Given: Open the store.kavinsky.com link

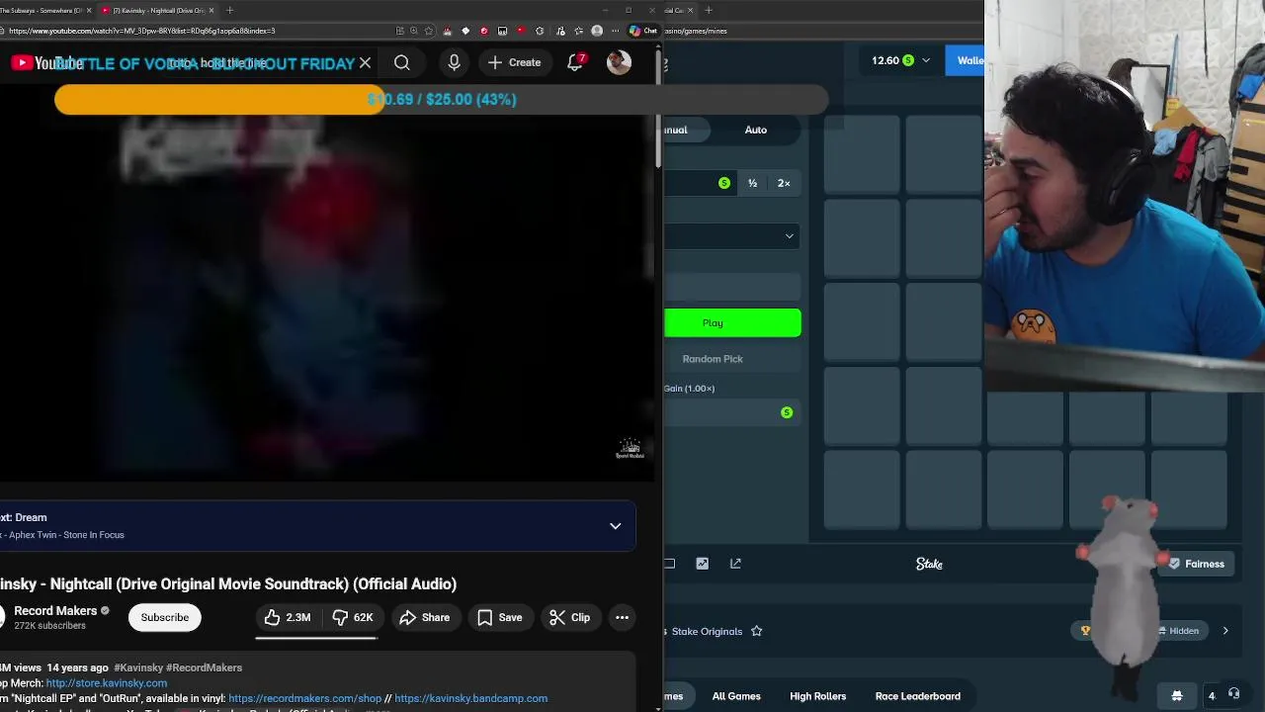Looking at the screenshot, I should click(106, 682).
